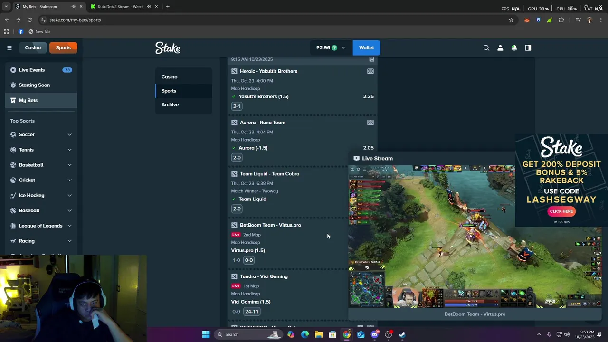Click the Windows Start button
Viewport: 608px width, 342px height.
coord(206,334)
